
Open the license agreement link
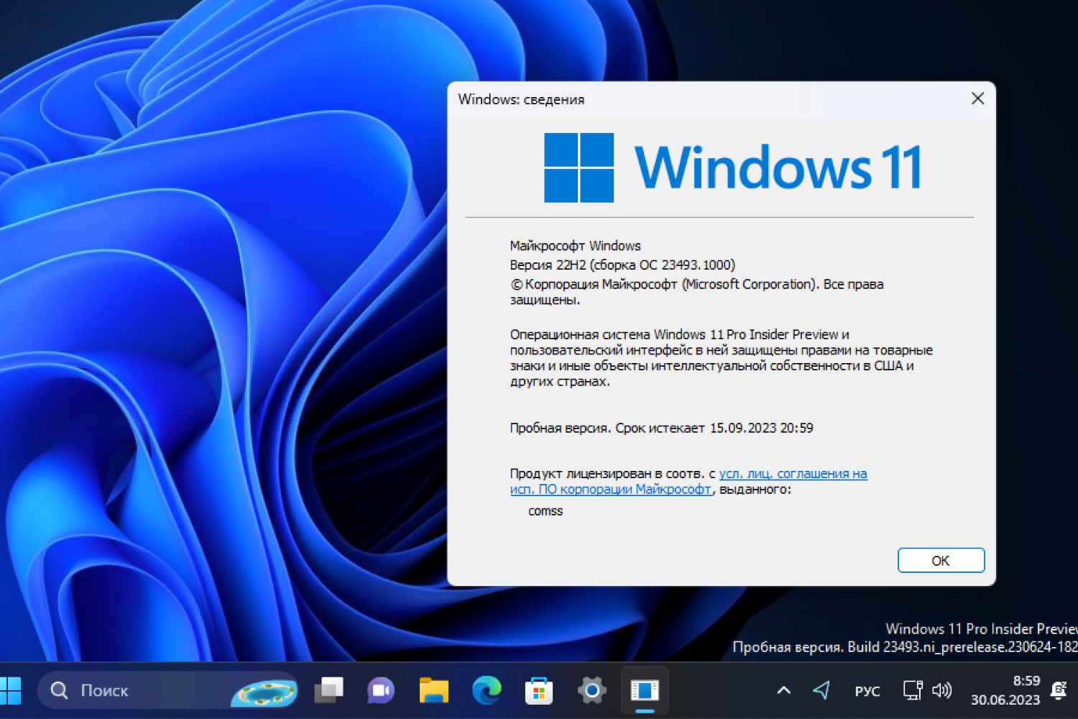coord(791,473)
